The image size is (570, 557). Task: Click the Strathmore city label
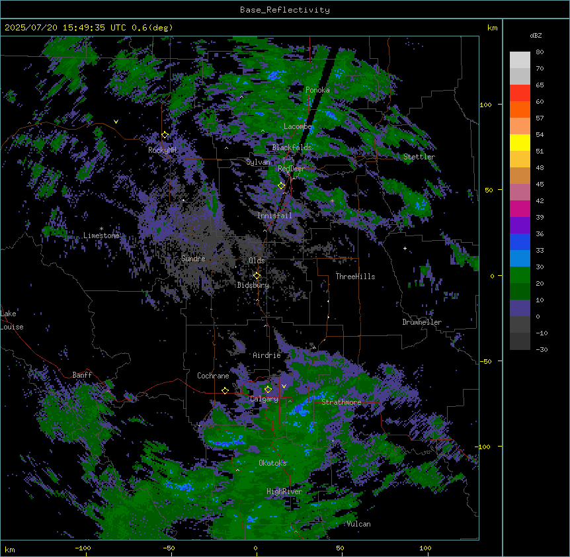click(x=341, y=402)
